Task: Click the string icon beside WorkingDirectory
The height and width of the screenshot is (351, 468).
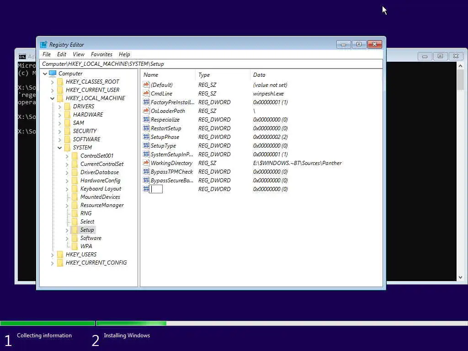Action: [x=146, y=163]
